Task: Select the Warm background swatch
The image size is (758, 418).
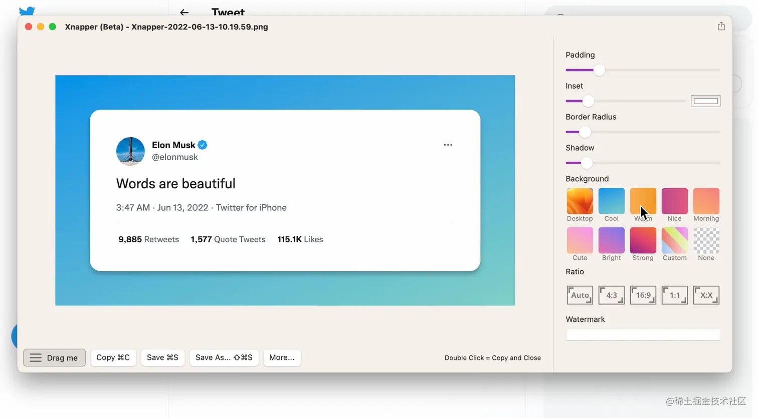Action: 643,201
